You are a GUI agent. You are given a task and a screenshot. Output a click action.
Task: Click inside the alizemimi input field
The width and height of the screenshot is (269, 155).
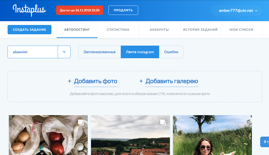coord(33,52)
